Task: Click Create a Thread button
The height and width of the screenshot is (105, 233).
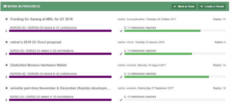Action: click(x=212, y=6)
